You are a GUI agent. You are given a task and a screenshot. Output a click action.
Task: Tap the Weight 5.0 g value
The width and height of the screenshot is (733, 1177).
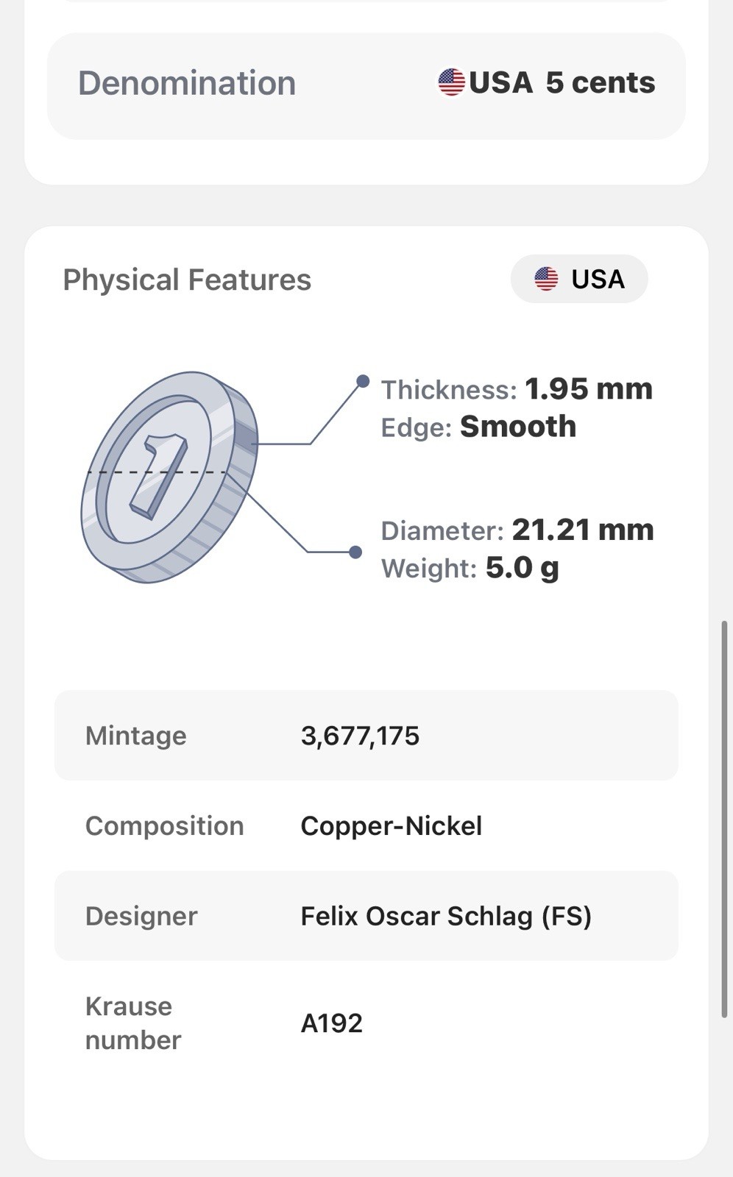pyautogui.click(x=523, y=568)
